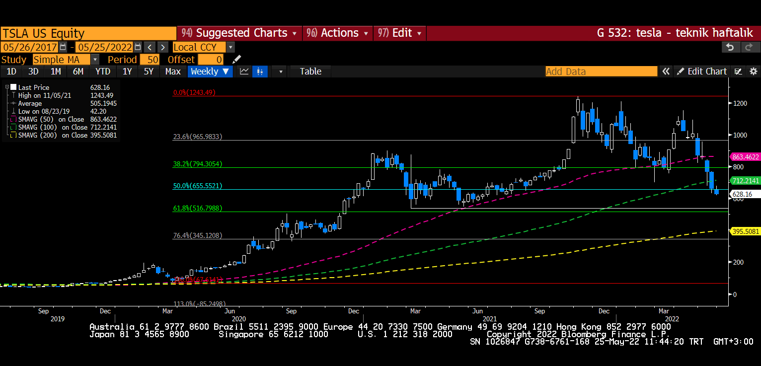Select the YTD time range
Screen dimensions: 761x366
tap(103, 72)
